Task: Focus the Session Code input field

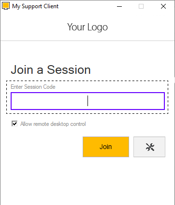Action: pos(87,101)
